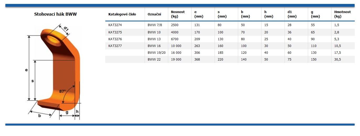Select the BWW 22 row label
This screenshot has height=136, width=360.
pyautogui.click(x=154, y=60)
